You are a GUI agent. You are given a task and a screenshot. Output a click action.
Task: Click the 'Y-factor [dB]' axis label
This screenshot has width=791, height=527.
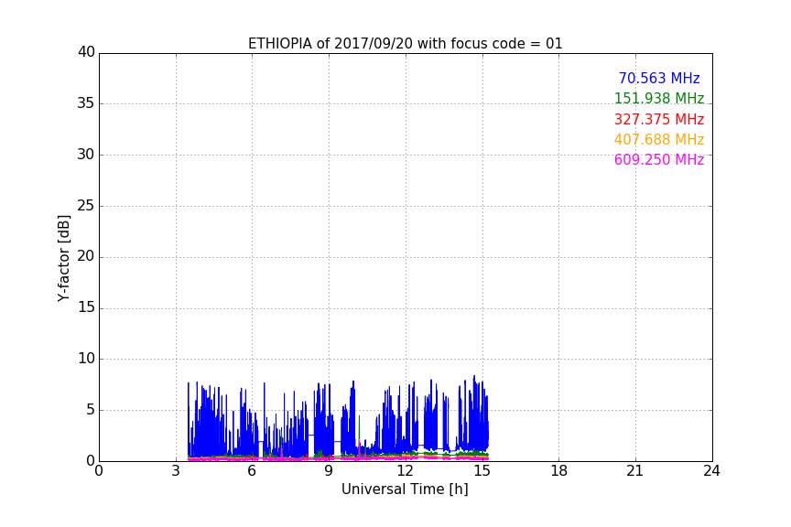[x=64, y=258]
